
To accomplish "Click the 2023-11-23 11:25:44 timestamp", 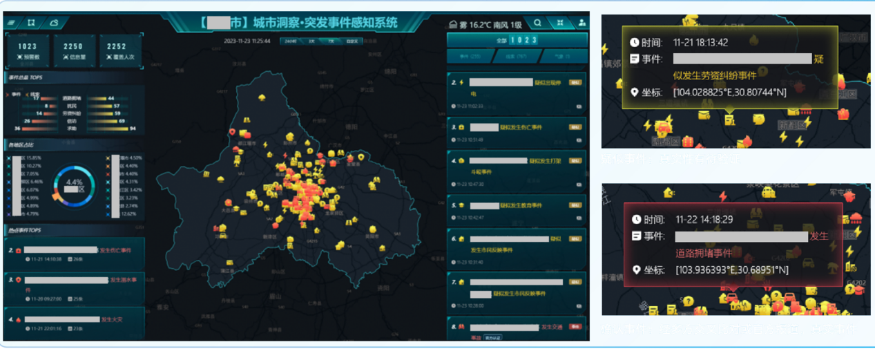I will pos(247,41).
